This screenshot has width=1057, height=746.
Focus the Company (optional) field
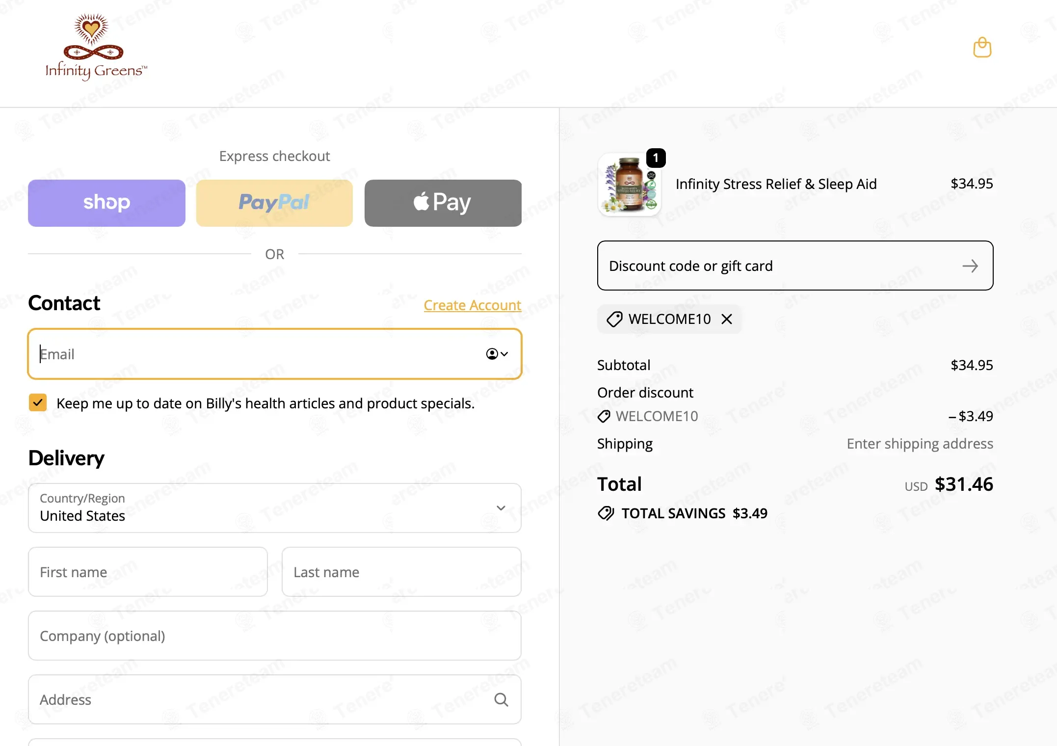click(x=275, y=636)
